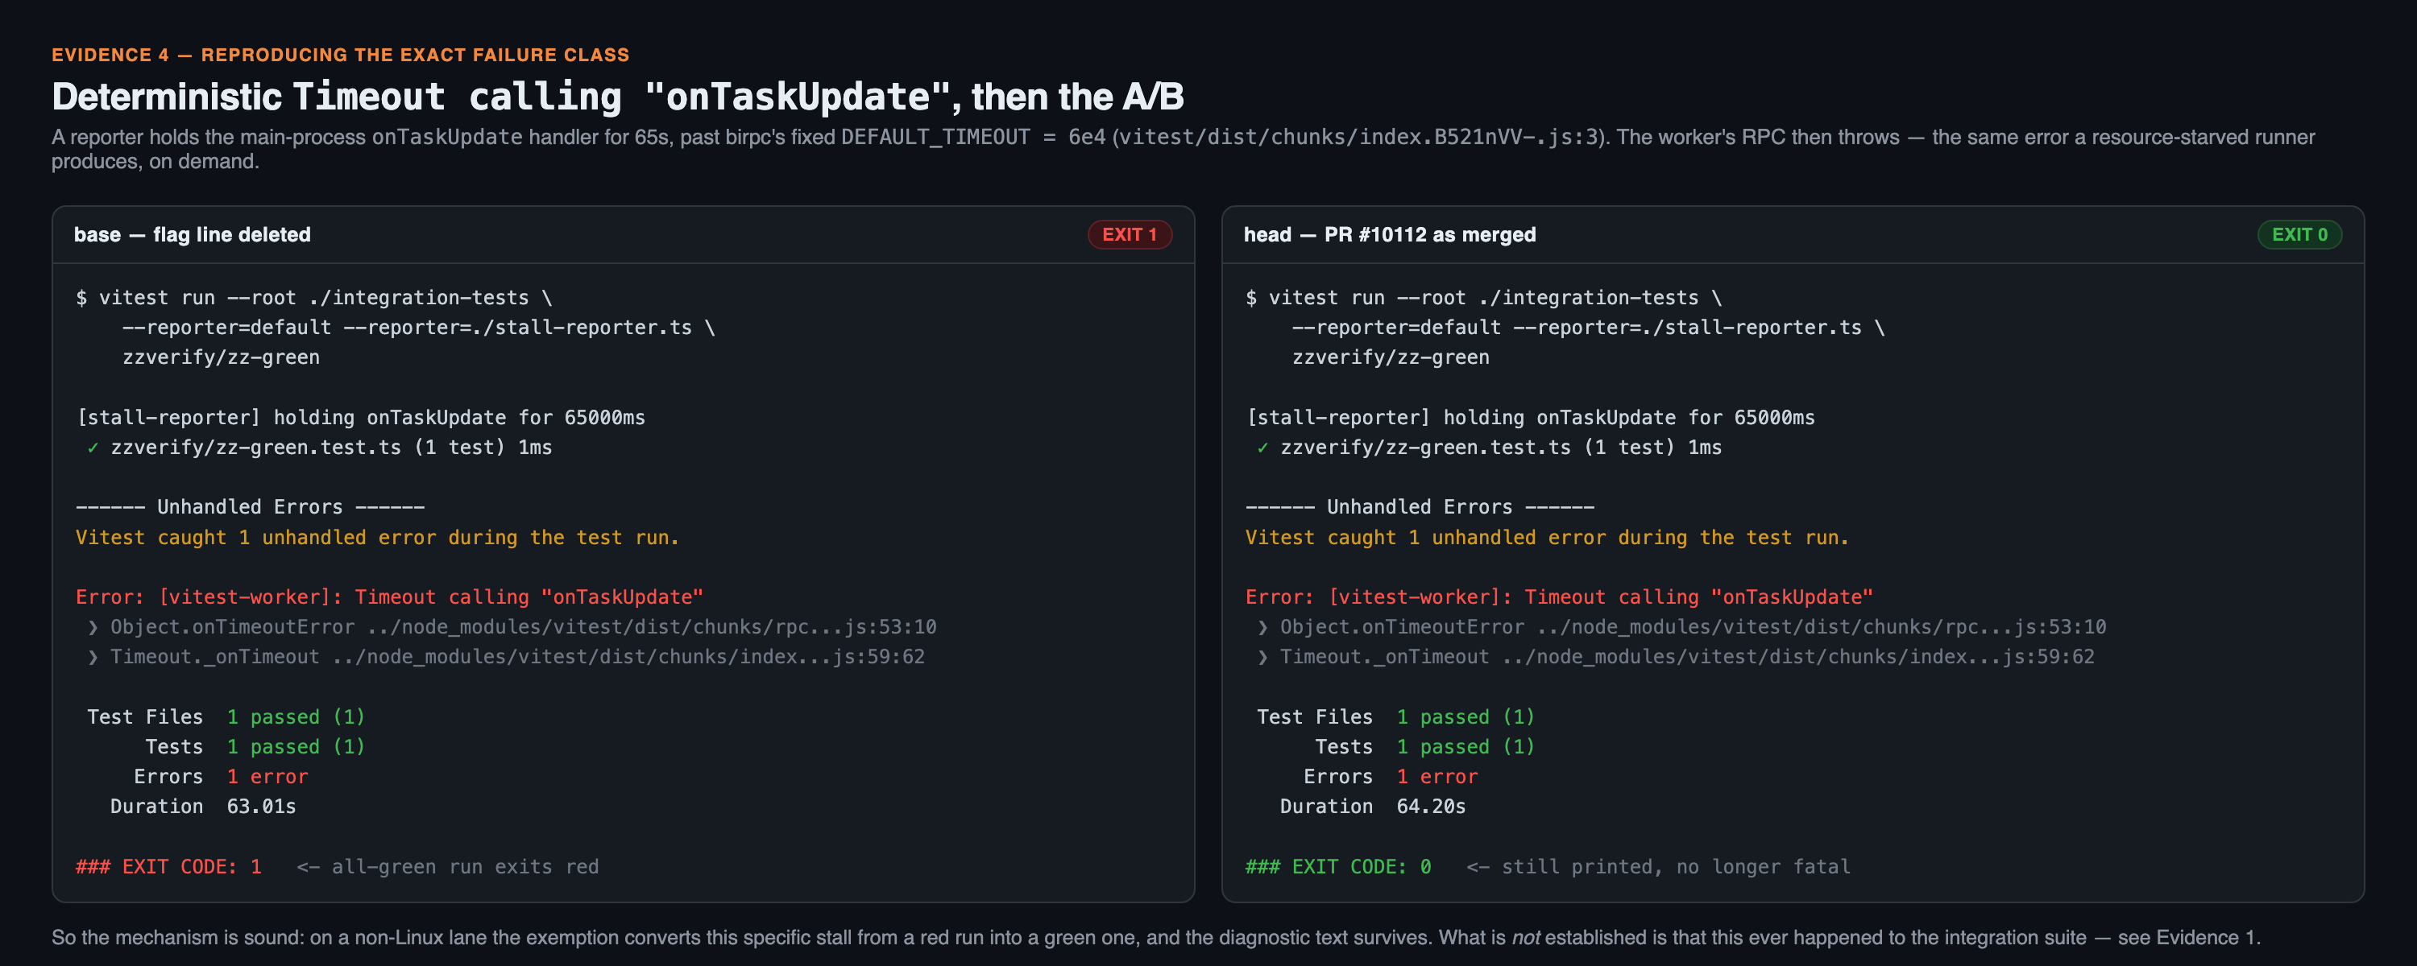Click the red "### EXIT CODE: 1" line
This screenshot has width=2417, height=966.
coord(169,867)
